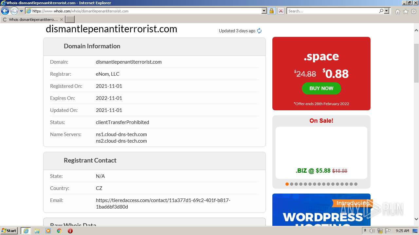Click the vertical scrollbar thumb
Viewport: 419px width, 235px height.
point(416,63)
